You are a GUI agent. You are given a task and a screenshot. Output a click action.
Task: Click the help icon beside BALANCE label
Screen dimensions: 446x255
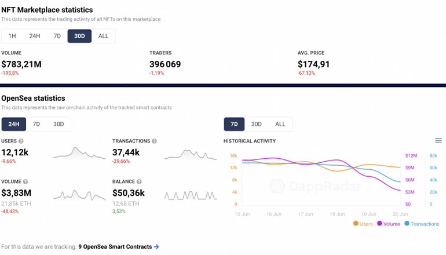coord(139,181)
